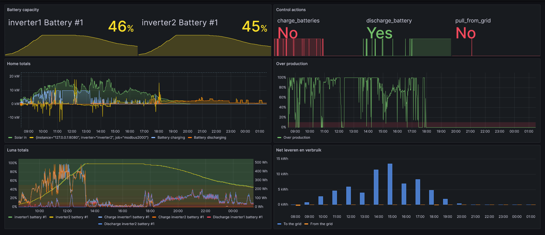The height and width of the screenshot is (235, 545).
Task: Open the Home totals panel title menu
Action: tap(19, 64)
